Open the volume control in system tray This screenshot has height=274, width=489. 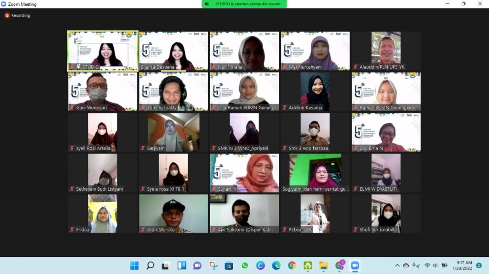[x=436, y=265]
